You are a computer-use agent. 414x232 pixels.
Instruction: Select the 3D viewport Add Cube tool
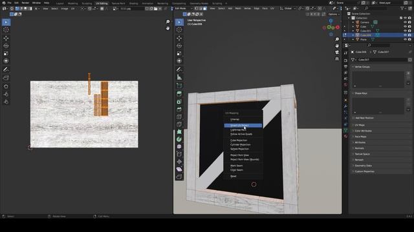tap(179, 86)
